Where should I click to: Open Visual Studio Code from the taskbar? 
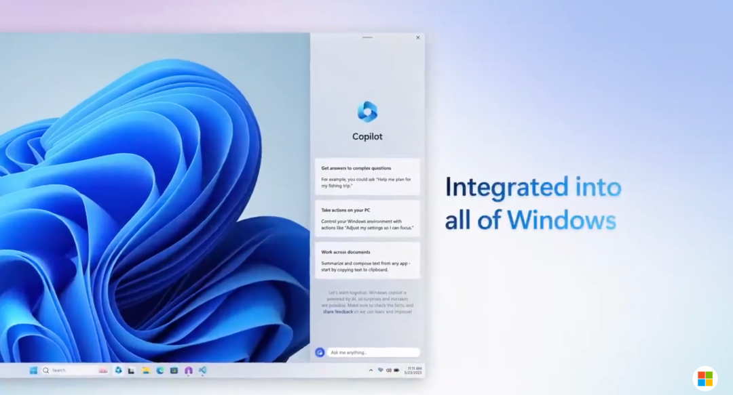(202, 370)
